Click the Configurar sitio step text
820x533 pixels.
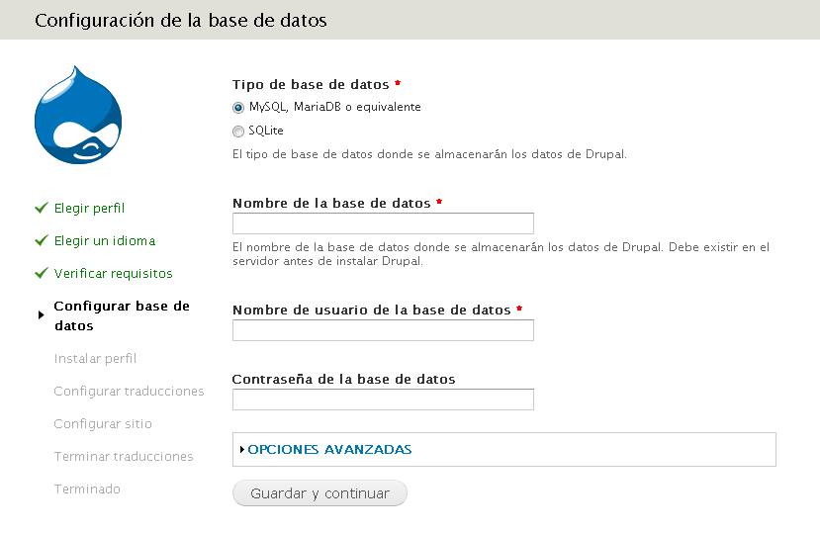103,423
